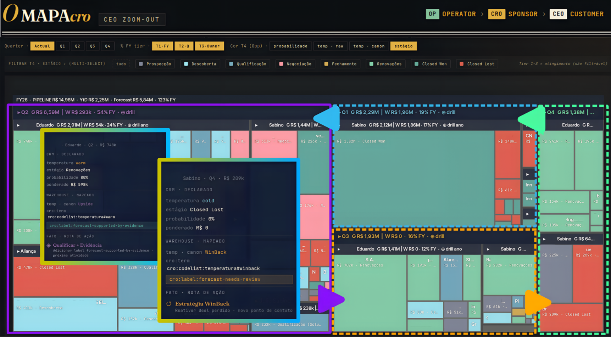Select the R$ 241k tile in Q4
Viewport: 611px width, 337px height.
coord(556,160)
